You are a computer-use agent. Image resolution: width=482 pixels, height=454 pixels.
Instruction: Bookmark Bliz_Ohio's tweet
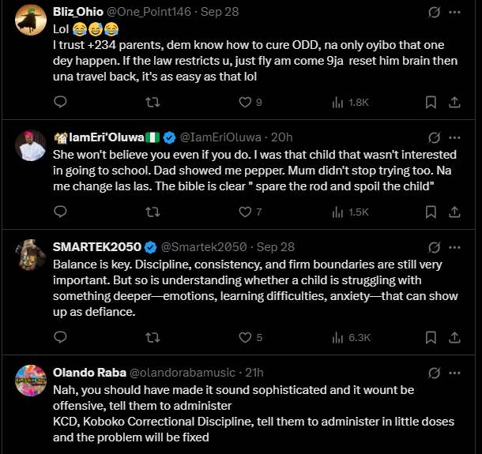coord(431,102)
